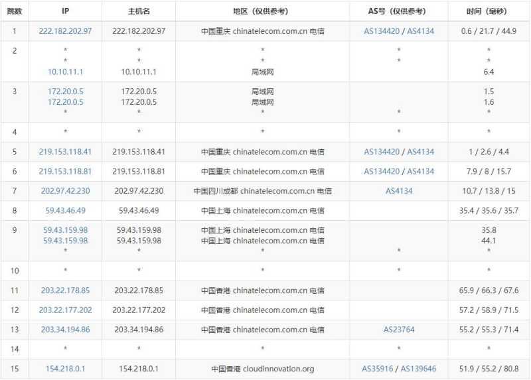Click region cell in hop 8 row
This screenshot has width=531, height=380.
pyautogui.click(x=262, y=210)
